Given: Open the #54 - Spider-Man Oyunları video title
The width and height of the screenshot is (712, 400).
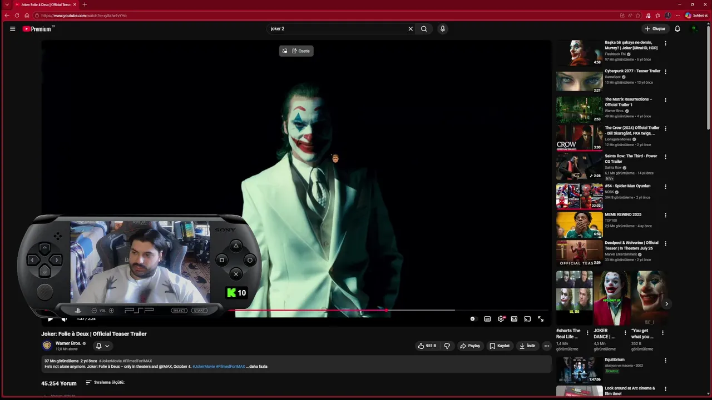Looking at the screenshot, I should (x=627, y=186).
